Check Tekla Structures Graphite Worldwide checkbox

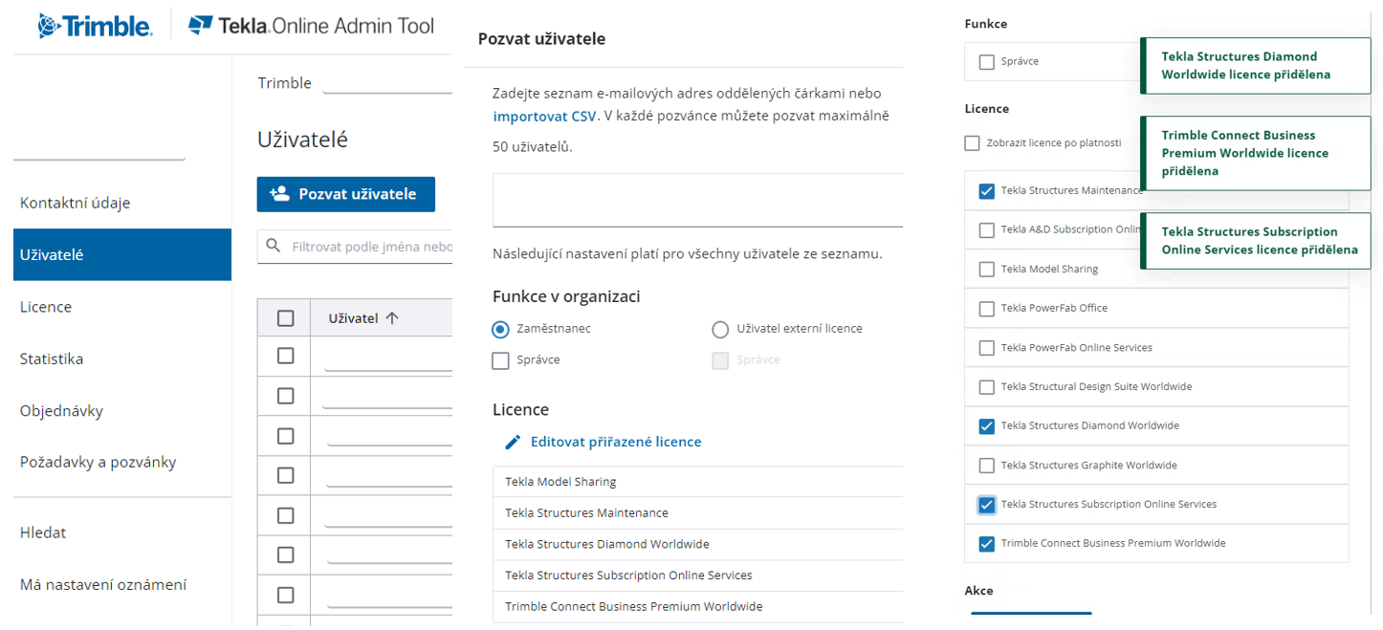click(x=987, y=466)
